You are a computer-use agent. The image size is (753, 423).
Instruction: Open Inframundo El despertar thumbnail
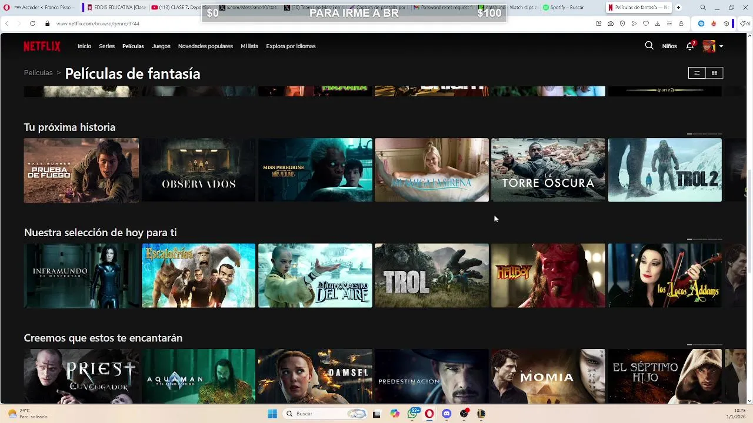(x=81, y=276)
